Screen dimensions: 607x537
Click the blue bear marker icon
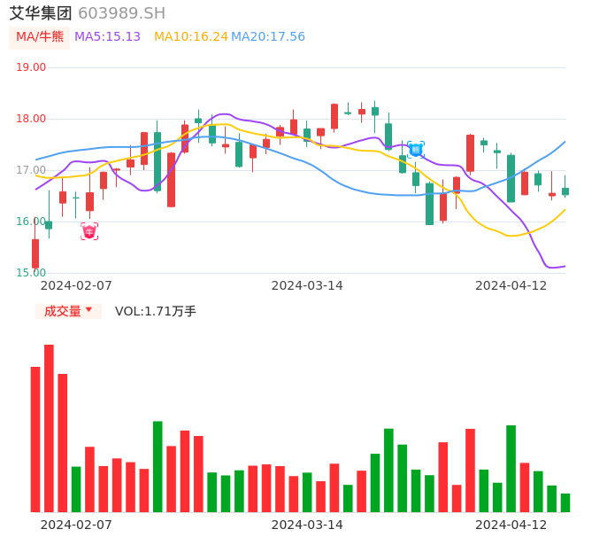416,149
